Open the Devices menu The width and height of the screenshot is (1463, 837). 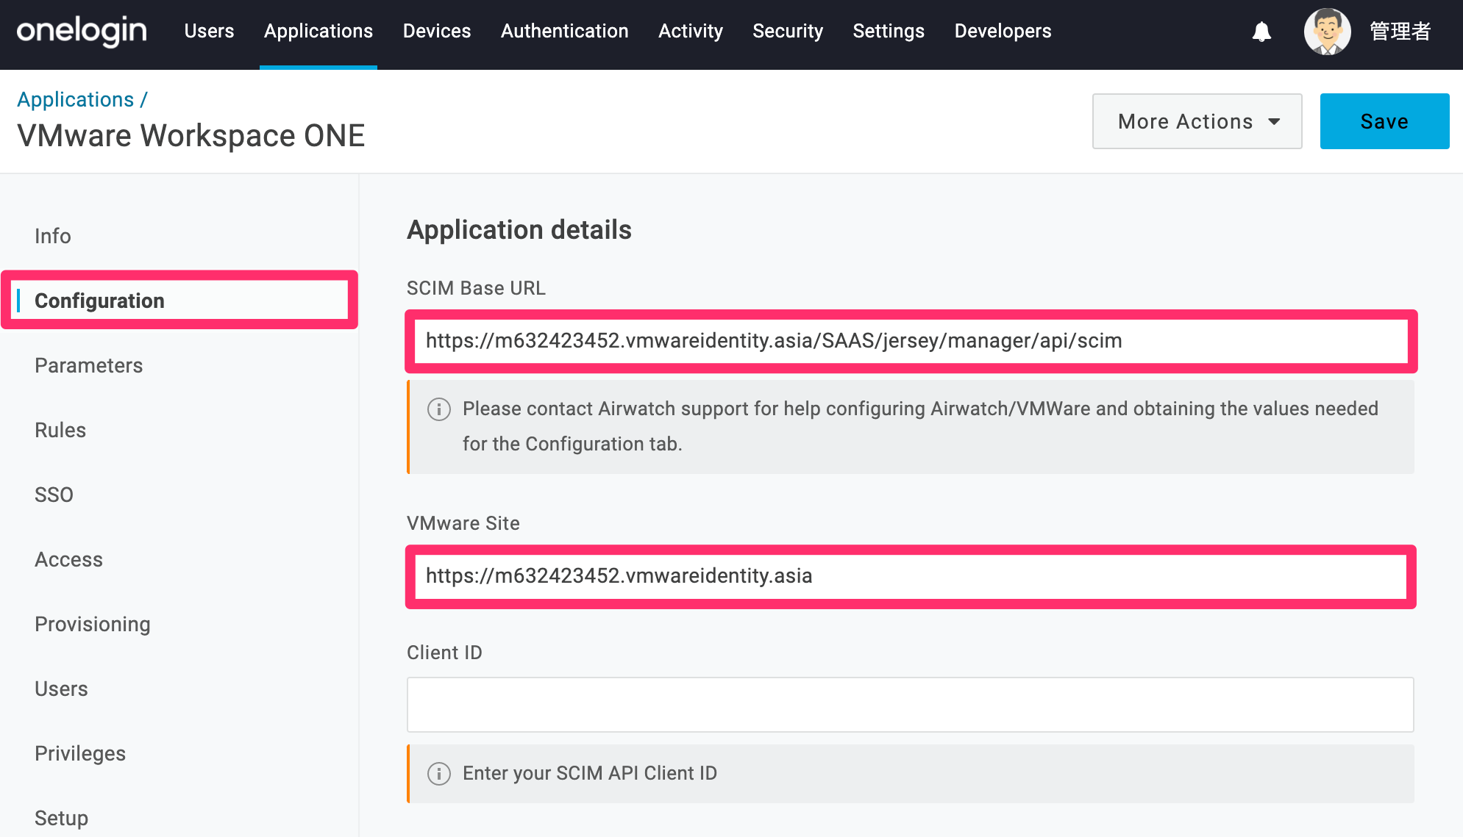point(437,31)
